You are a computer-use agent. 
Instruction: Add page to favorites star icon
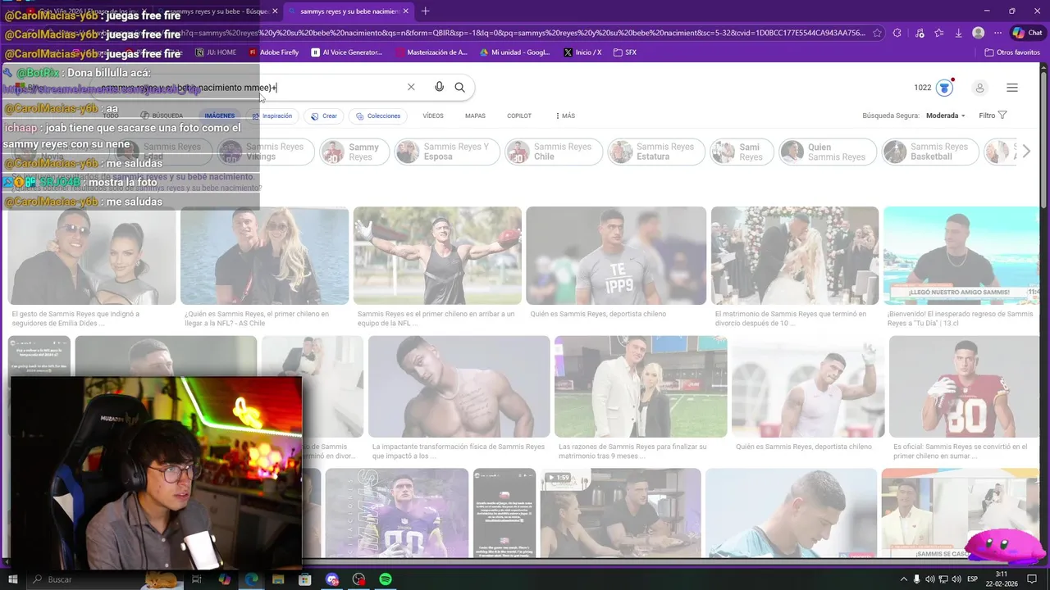click(x=877, y=33)
